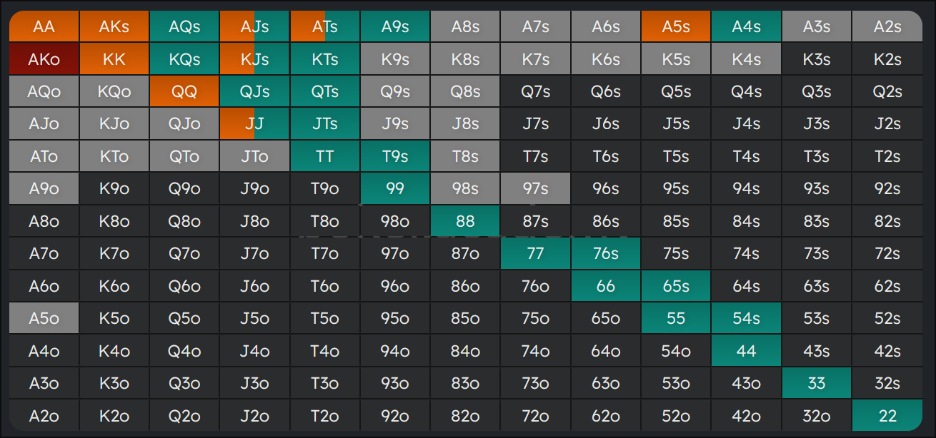Screen dimensions: 936x438
Task: Select the gray 97s cell
Action: [535, 189]
